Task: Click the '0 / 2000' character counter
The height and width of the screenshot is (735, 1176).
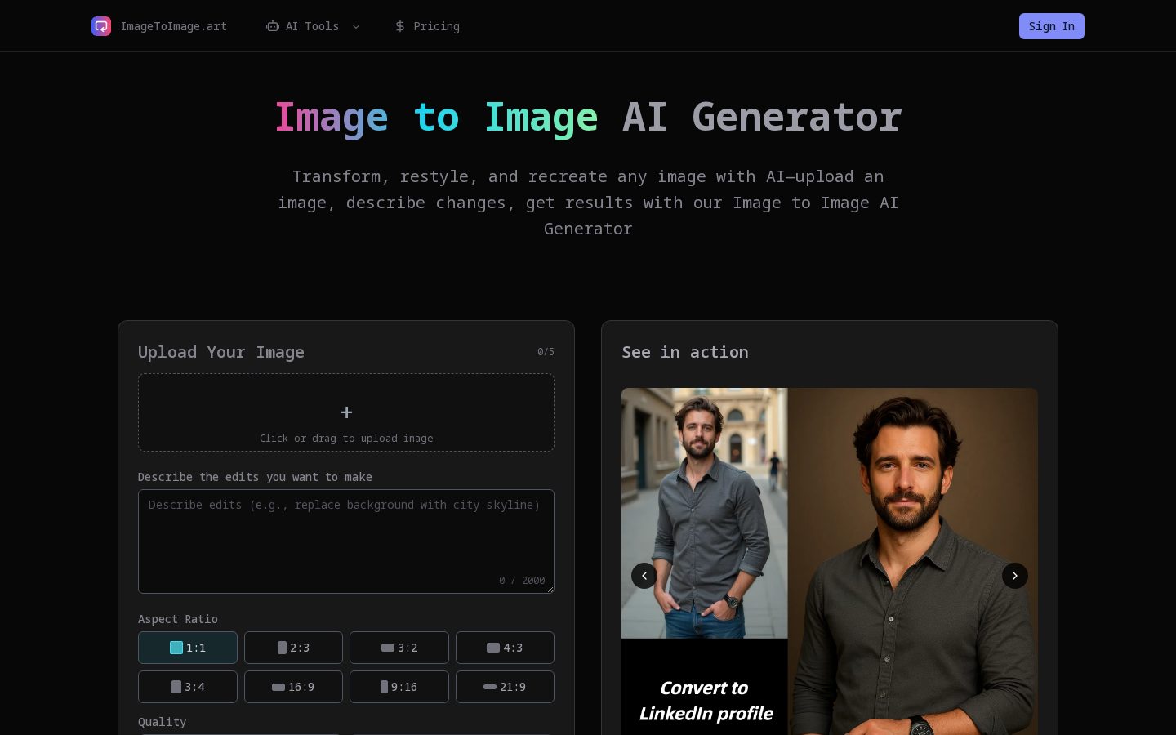Action: [x=522, y=581]
